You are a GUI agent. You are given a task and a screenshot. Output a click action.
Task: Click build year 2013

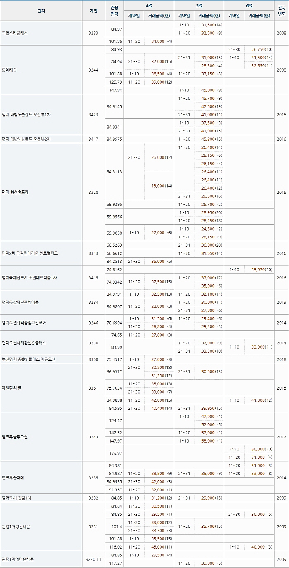(282, 302)
